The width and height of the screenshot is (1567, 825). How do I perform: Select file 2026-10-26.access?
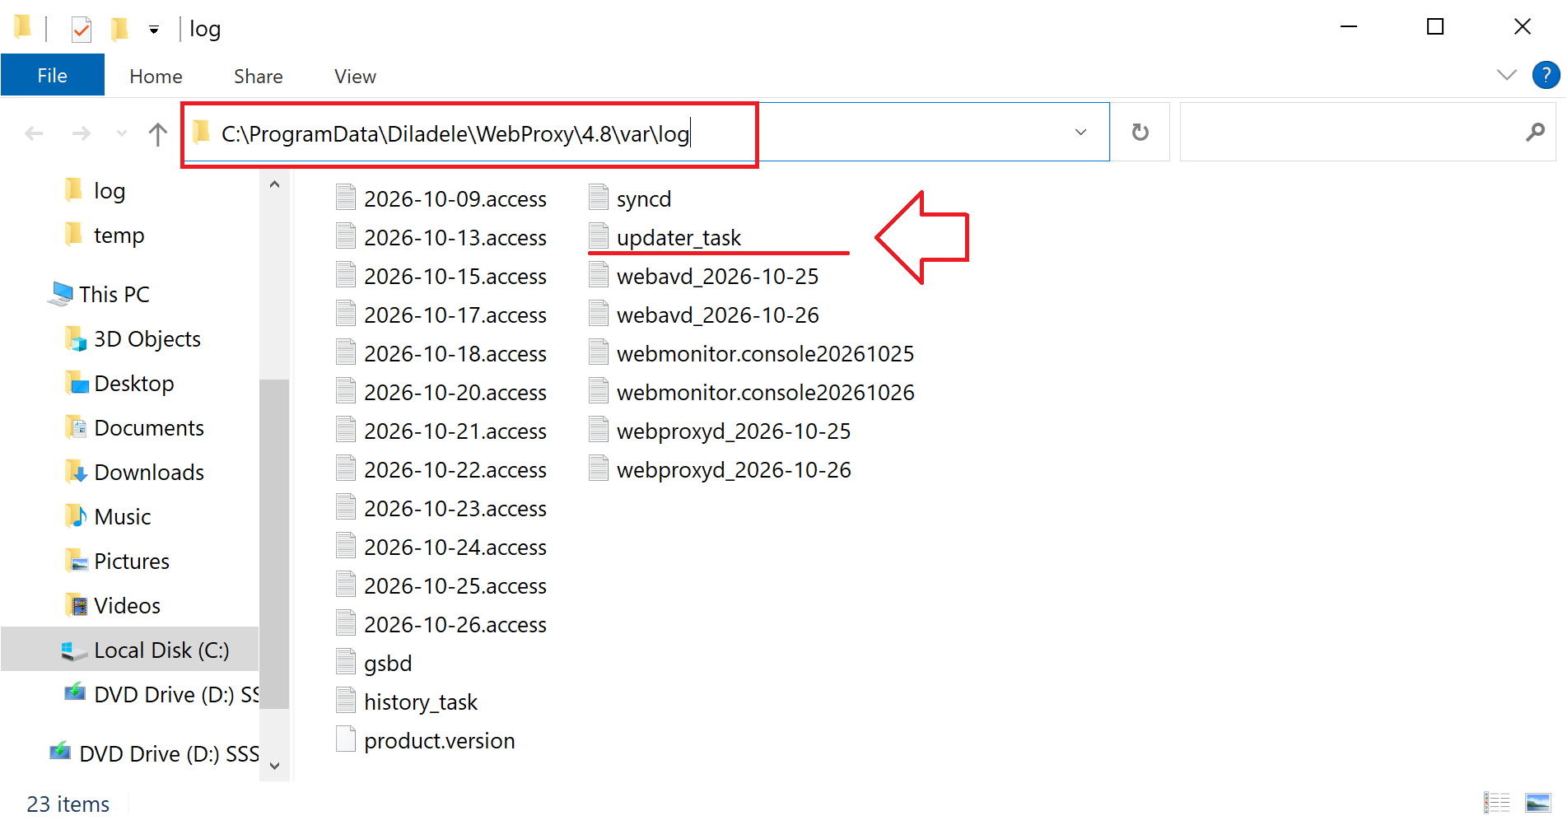[x=442, y=625]
